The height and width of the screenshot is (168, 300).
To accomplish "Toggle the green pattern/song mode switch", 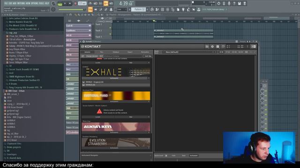I will [60, 4].
